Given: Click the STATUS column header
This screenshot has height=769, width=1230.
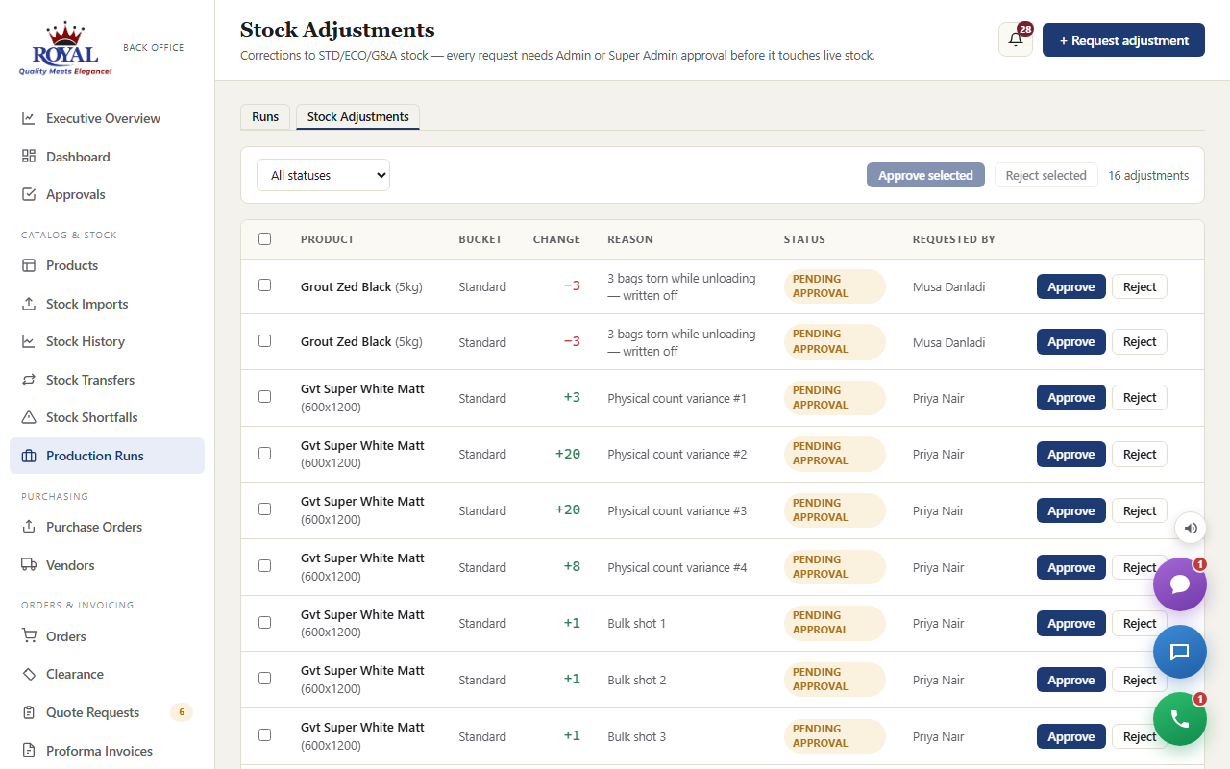Looking at the screenshot, I should pos(804,239).
